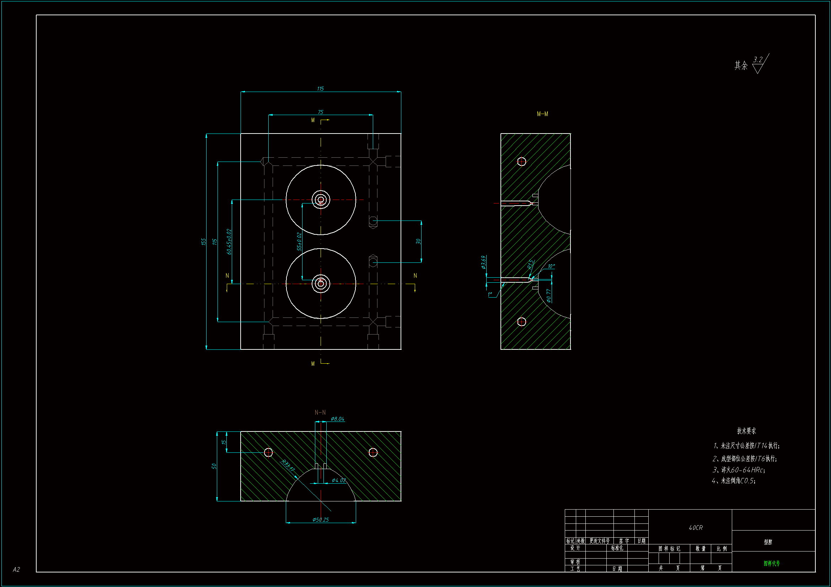Screen dimensions: 831x587
Task: Select the 30 dimension on the right side
Action: tap(418, 241)
